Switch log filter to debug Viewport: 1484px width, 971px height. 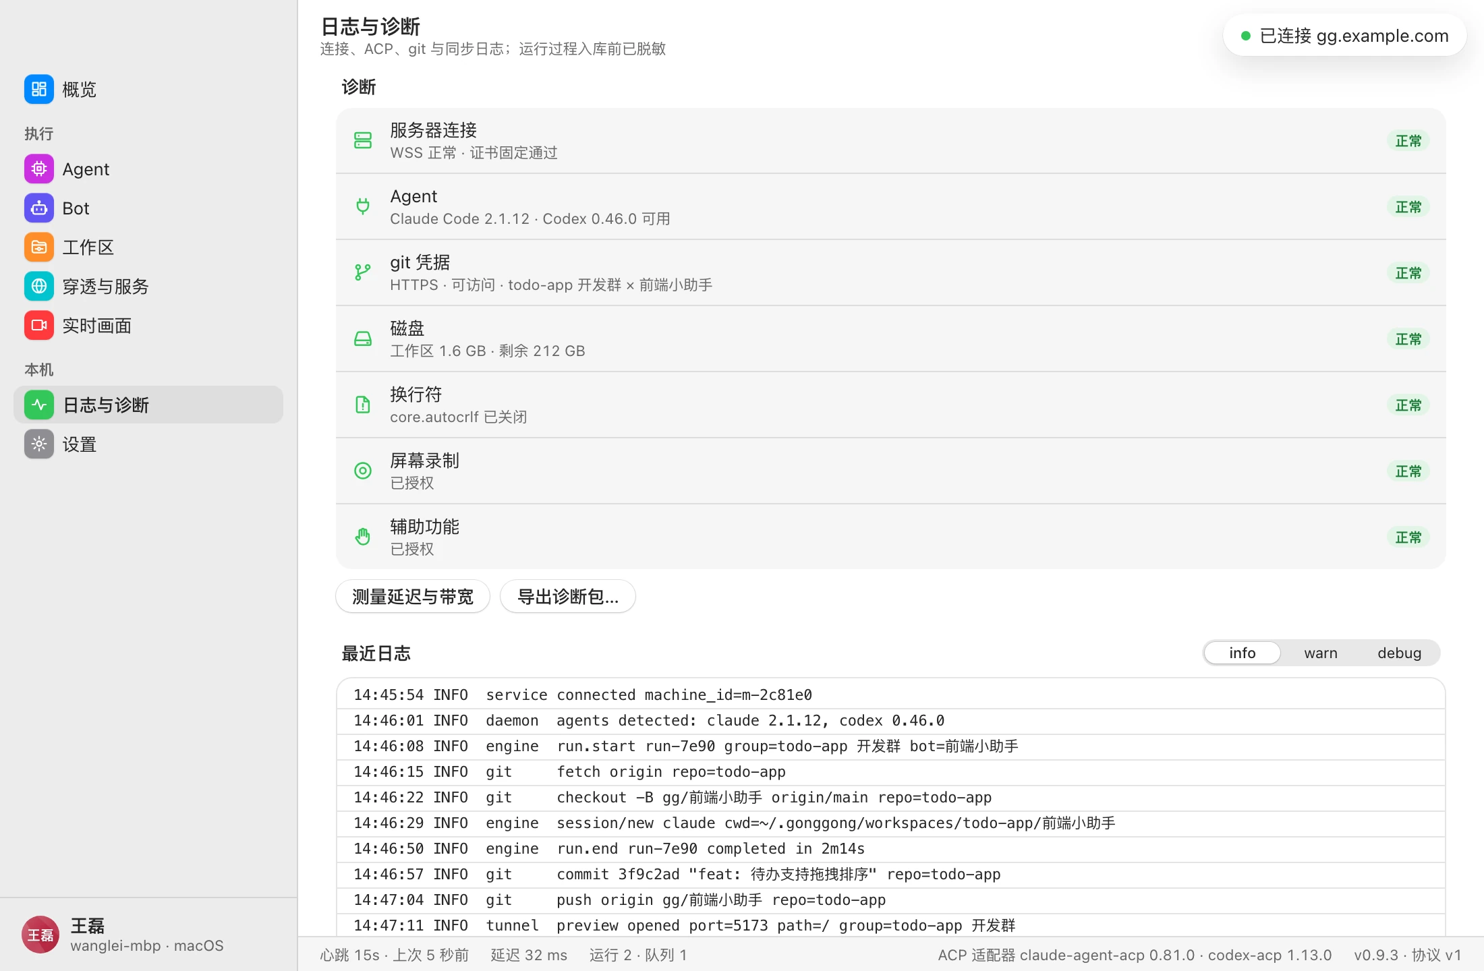tap(1399, 653)
